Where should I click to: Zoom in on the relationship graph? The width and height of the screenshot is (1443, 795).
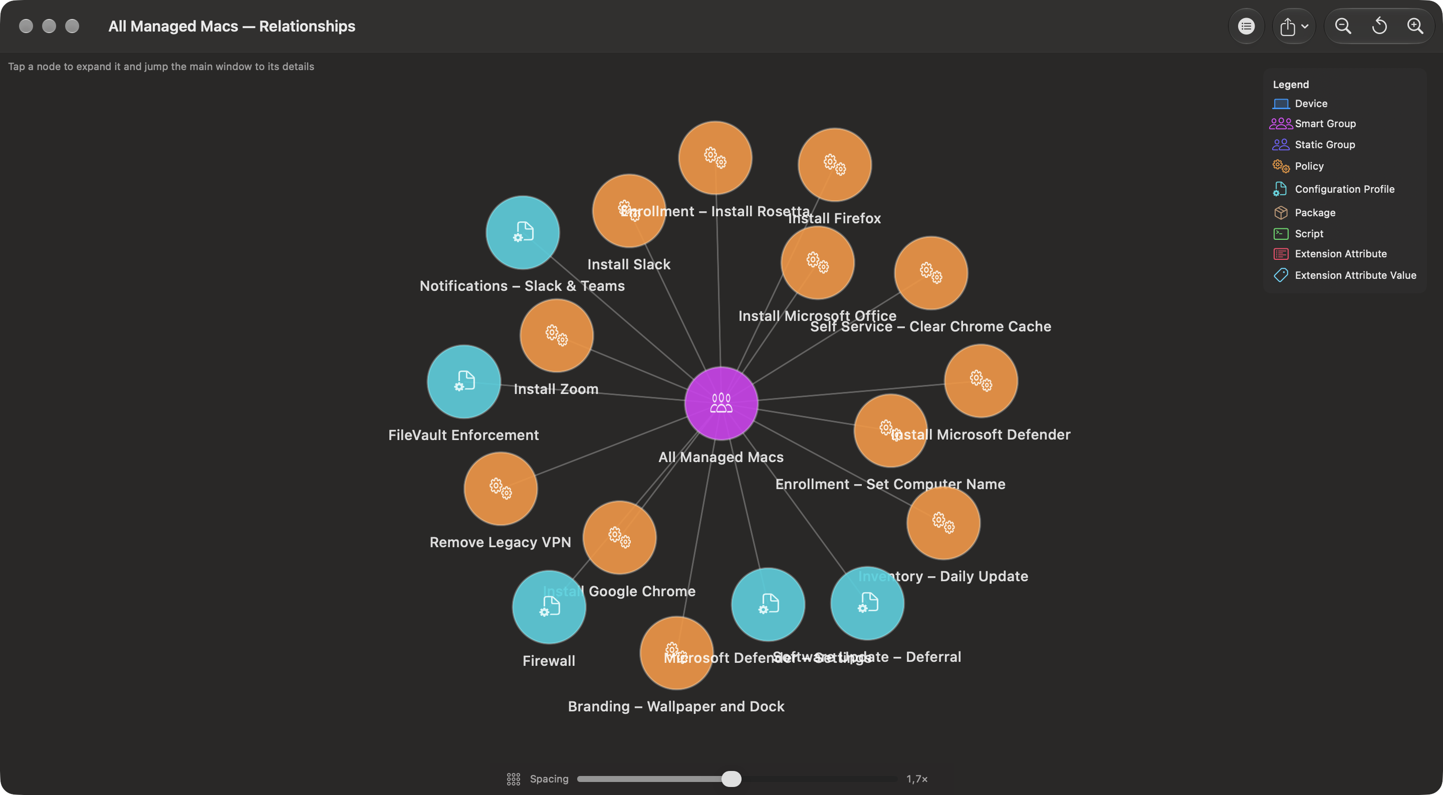pyautogui.click(x=1415, y=27)
